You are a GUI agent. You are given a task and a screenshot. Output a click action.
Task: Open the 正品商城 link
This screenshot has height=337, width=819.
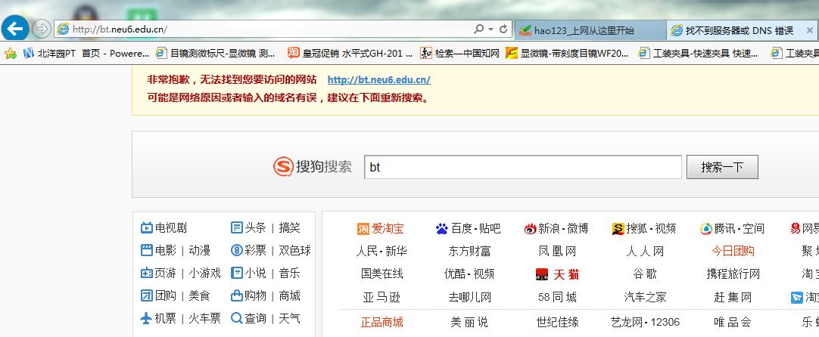(381, 323)
